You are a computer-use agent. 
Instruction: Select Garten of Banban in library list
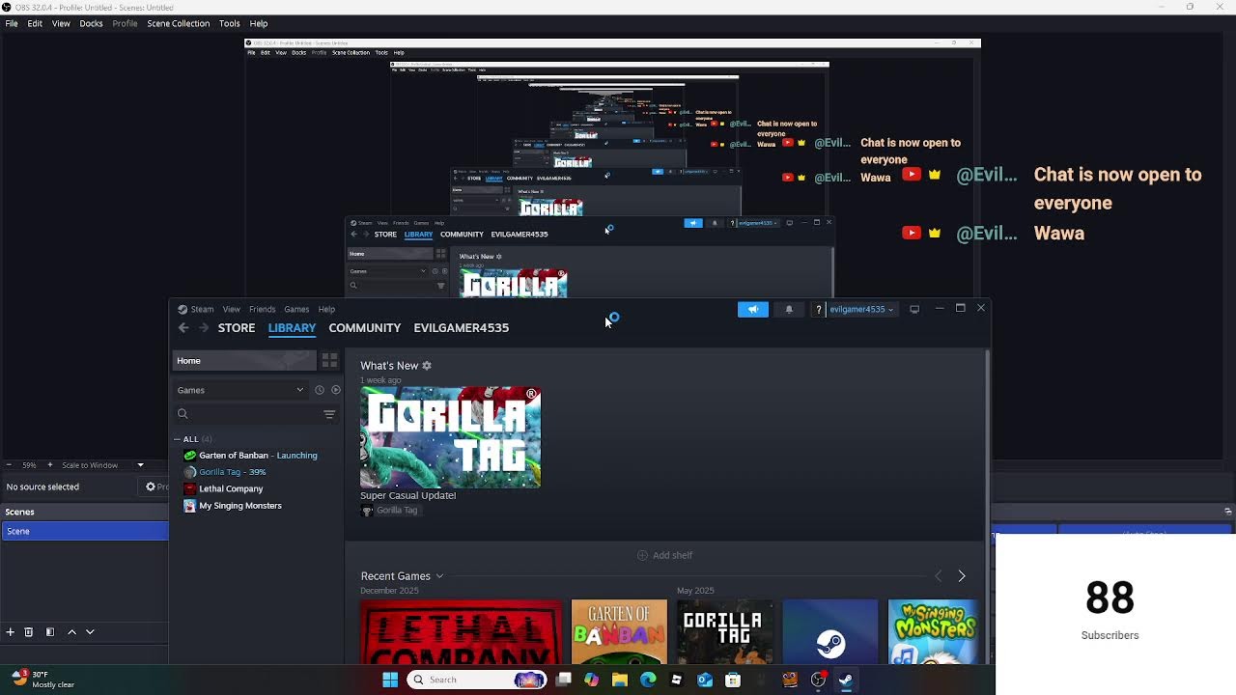[x=249, y=456]
